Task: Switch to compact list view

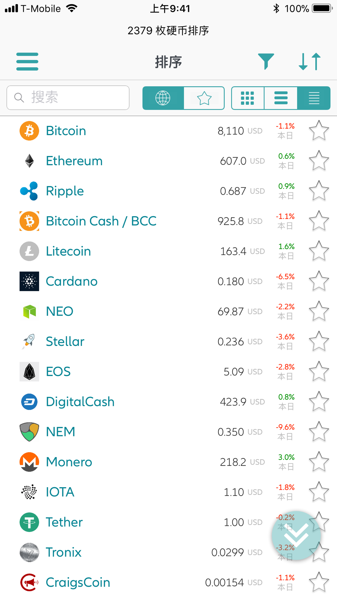Action: [314, 98]
